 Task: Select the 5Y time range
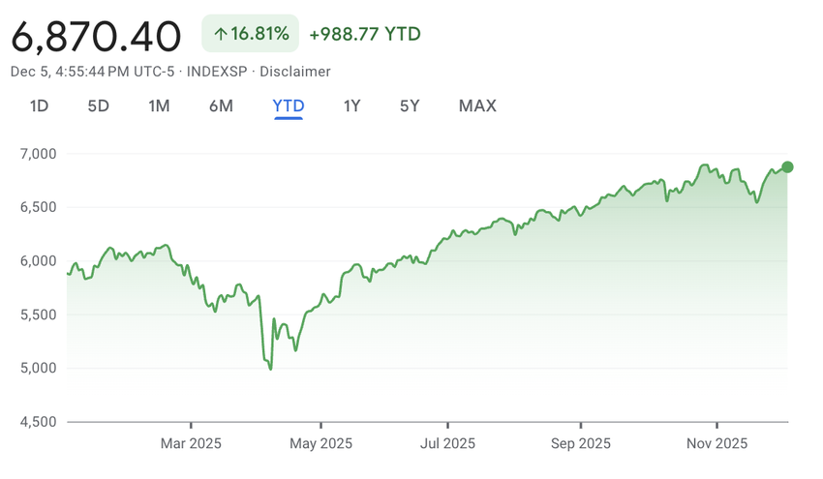[410, 105]
